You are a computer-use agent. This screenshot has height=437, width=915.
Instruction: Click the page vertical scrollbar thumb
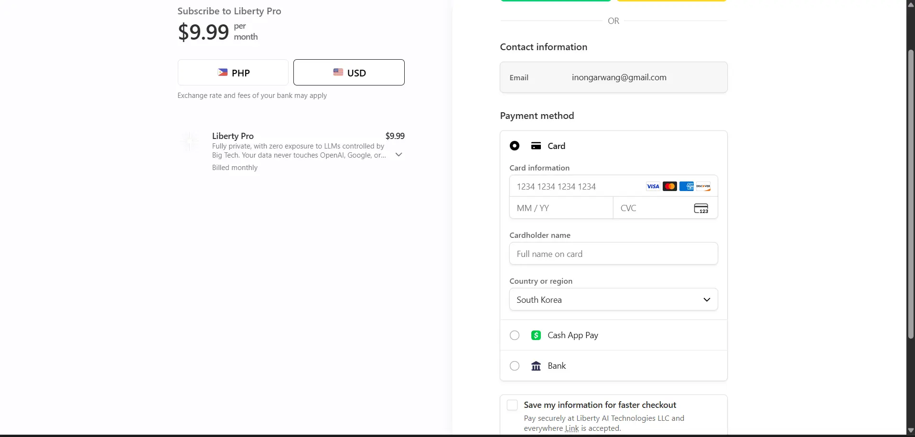pyautogui.click(x=911, y=193)
